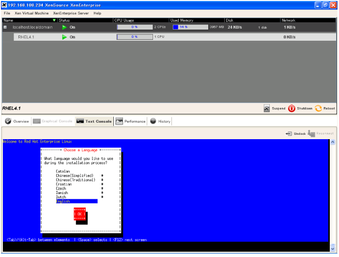Select the localhost.localdomain host row
This screenshot has width=339, height=257.
(x=169, y=27)
